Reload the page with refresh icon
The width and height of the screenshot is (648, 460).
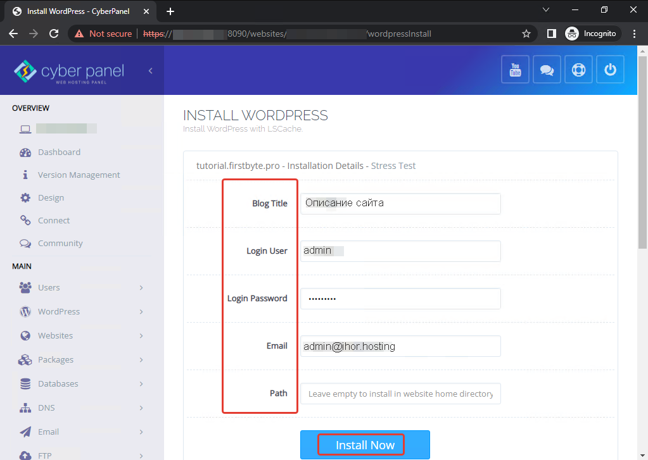pos(54,34)
